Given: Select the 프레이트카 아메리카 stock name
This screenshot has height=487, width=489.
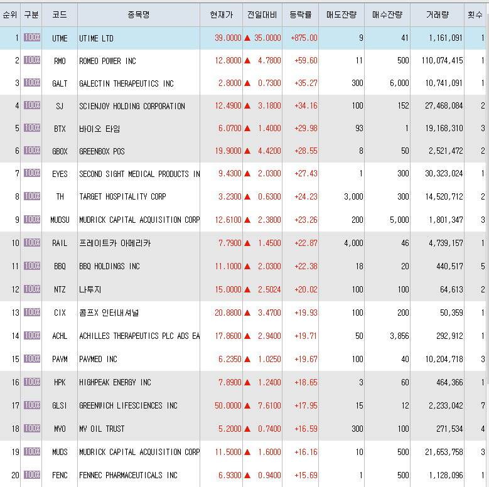Looking at the screenshot, I should click(115, 243).
